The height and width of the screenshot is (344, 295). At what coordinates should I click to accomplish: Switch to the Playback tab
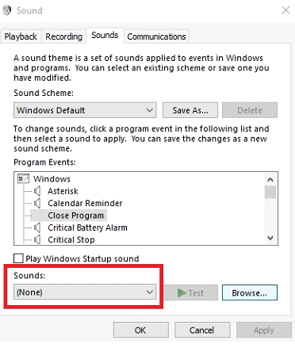tap(21, 36)
